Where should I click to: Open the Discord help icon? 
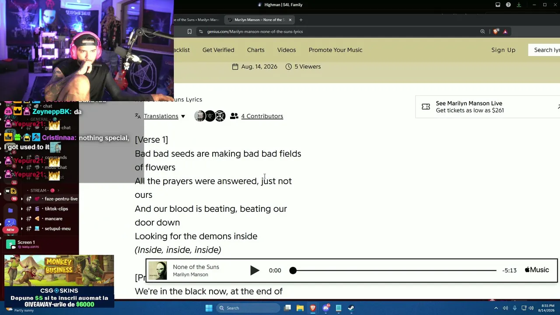pos(508,5)
